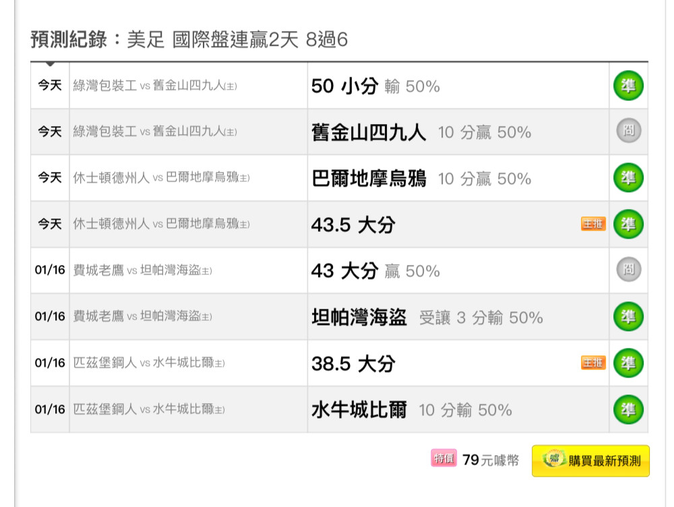
Task: Click green 準 icon for 水牛城比爾 pick
Action: (x=628, y=409)
